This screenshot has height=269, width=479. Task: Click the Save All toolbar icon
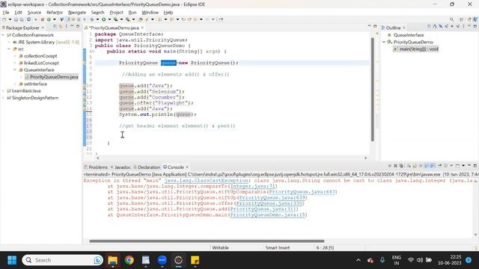[x=22, y=19]
